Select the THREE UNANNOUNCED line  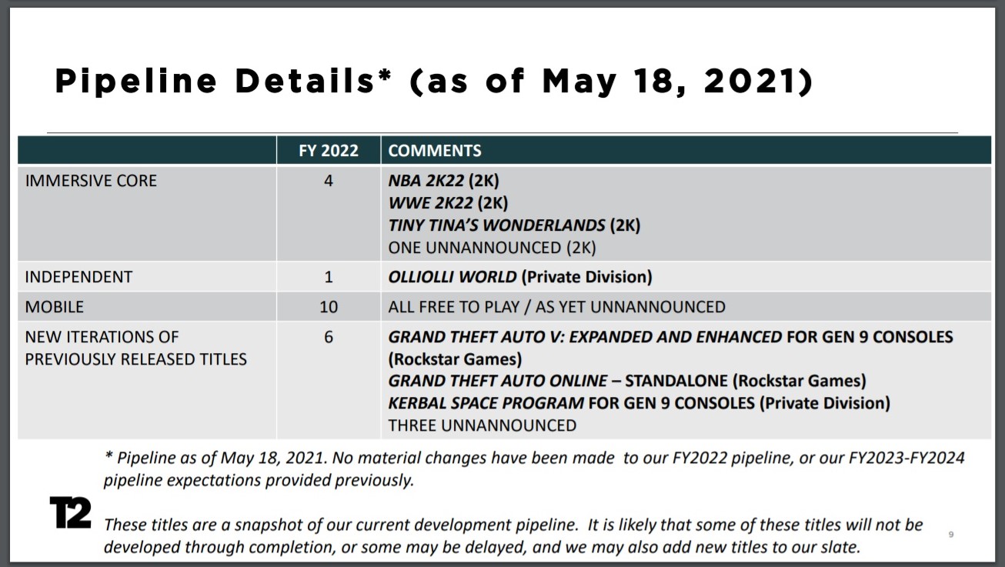(x=482, y=425)
